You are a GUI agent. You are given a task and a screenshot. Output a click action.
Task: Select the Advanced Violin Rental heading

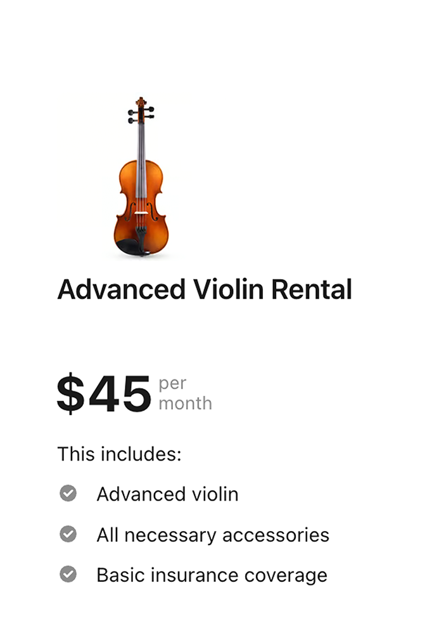pyautogui.click(x=204, y=290)
